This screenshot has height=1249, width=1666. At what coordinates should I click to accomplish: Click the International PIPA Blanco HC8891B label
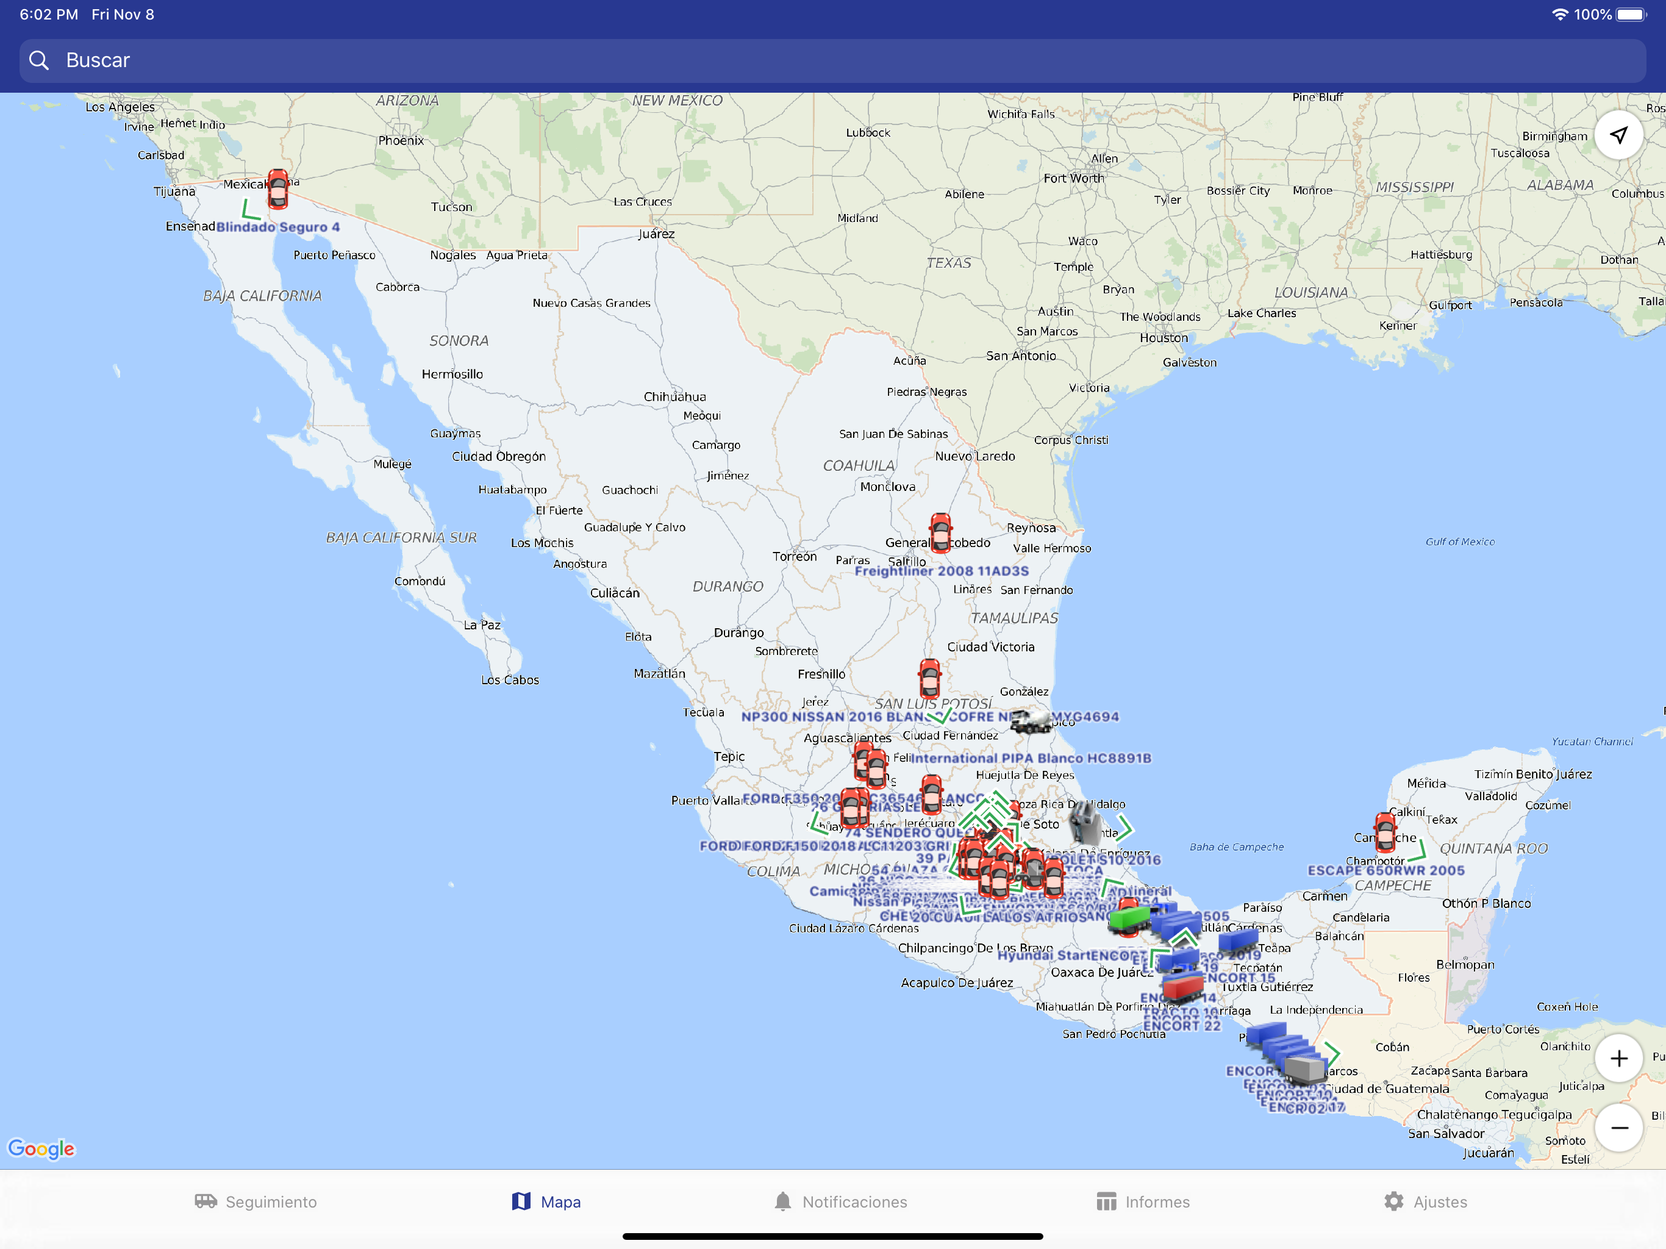[x=1031, y=758]
